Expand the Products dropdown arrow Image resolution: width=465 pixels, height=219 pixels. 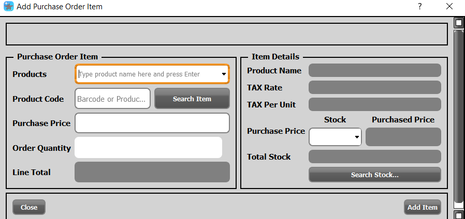click(x=224, y=74)
